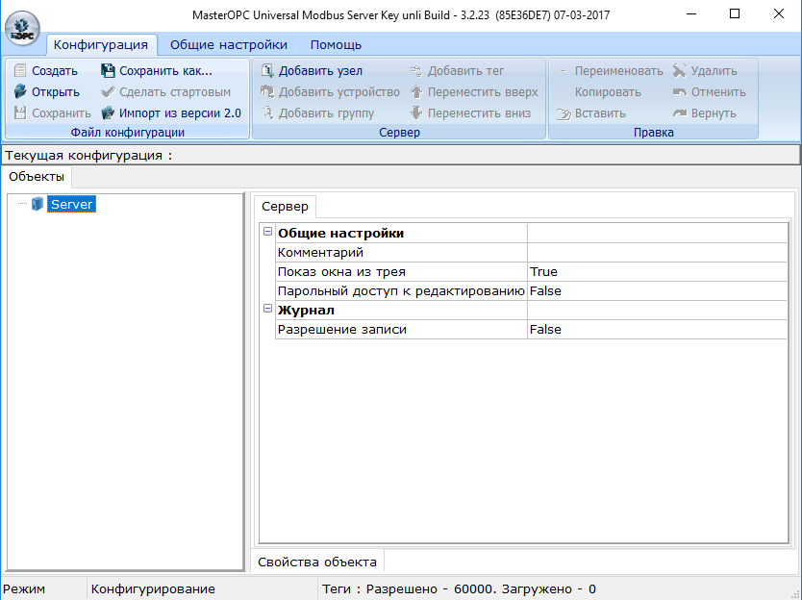Open the Общие настройки ribbon tab
Viewport: 802px width, 600px height.
click(228, 45)
